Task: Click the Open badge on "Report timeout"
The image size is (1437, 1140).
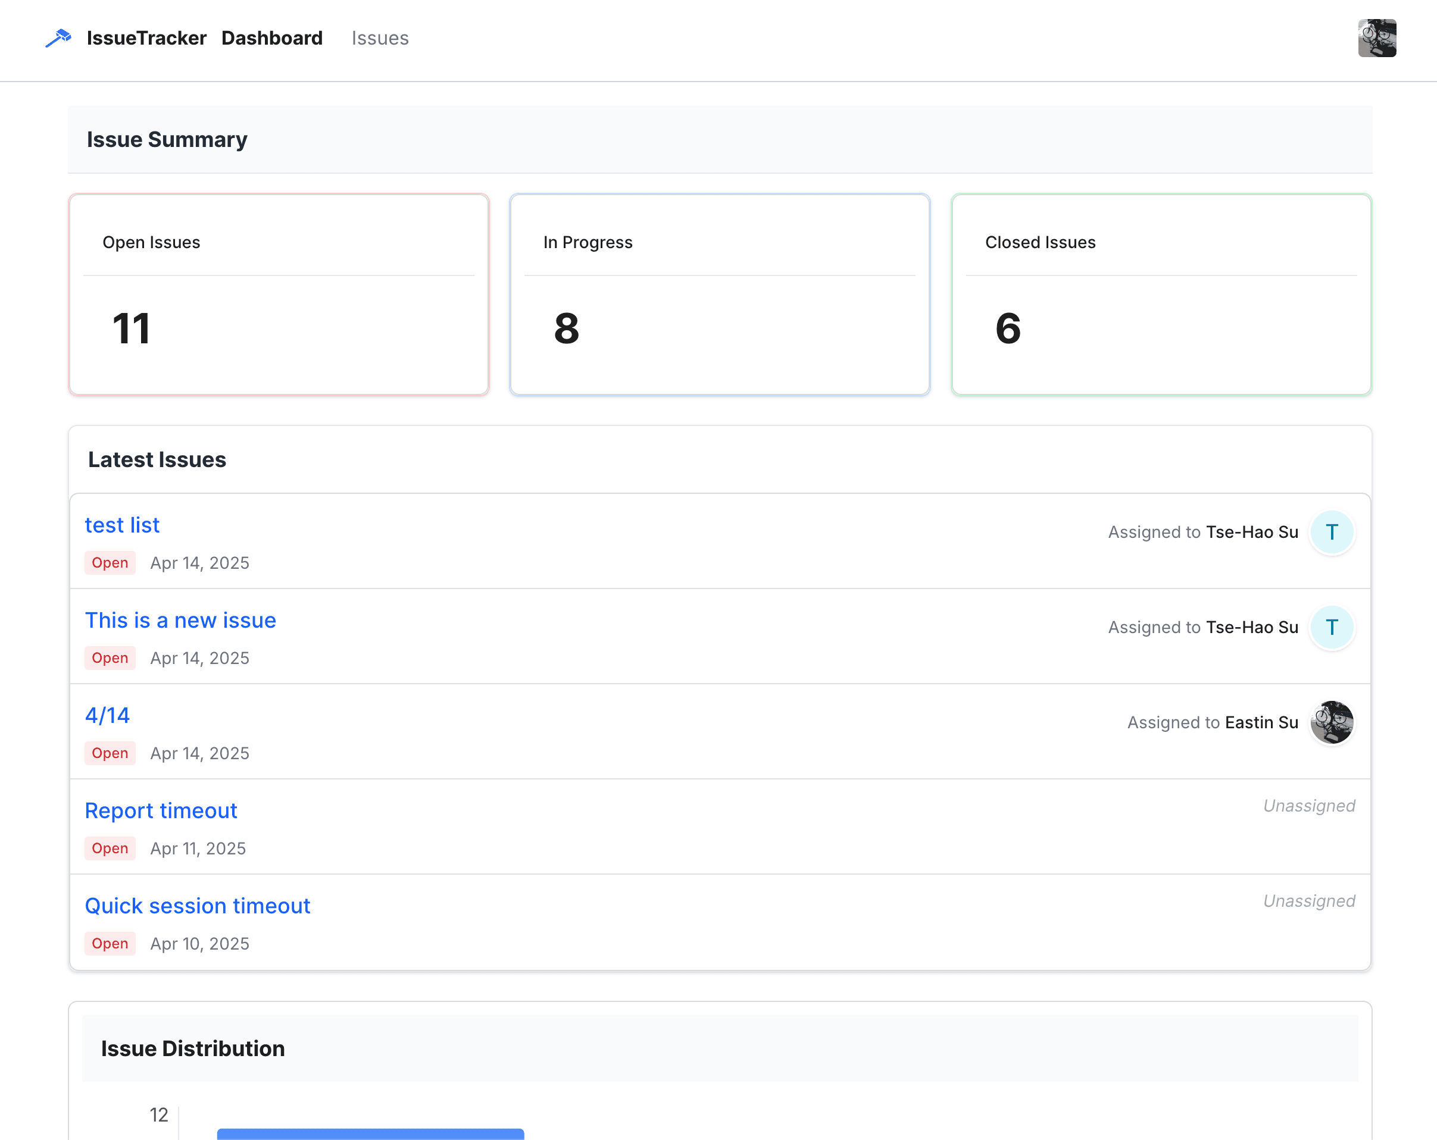Action: (110, 848)
